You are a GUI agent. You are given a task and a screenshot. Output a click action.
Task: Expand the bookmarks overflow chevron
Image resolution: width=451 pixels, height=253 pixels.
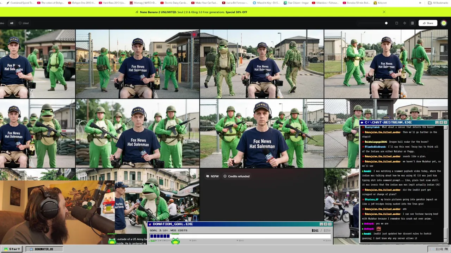coord(420,3)
